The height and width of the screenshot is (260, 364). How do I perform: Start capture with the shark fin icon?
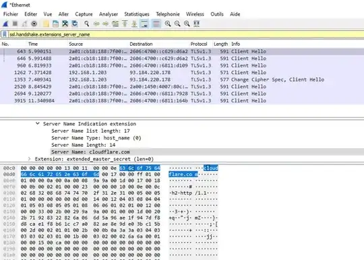tap(5, 24)
